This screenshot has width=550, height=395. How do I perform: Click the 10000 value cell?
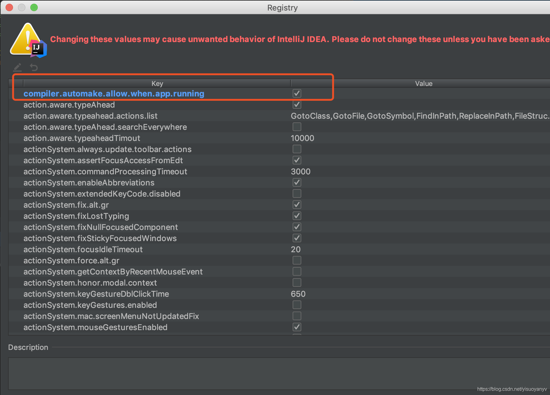click(x=303, y=138)
